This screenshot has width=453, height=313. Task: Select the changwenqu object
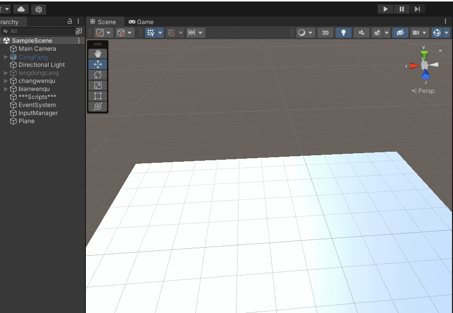37,81
